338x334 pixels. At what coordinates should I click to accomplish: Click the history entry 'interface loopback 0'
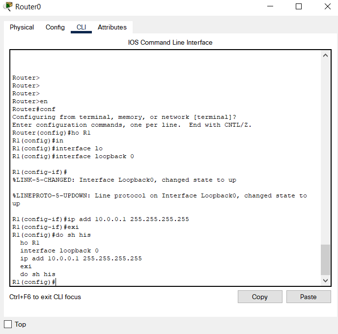[x=59, y=250]
